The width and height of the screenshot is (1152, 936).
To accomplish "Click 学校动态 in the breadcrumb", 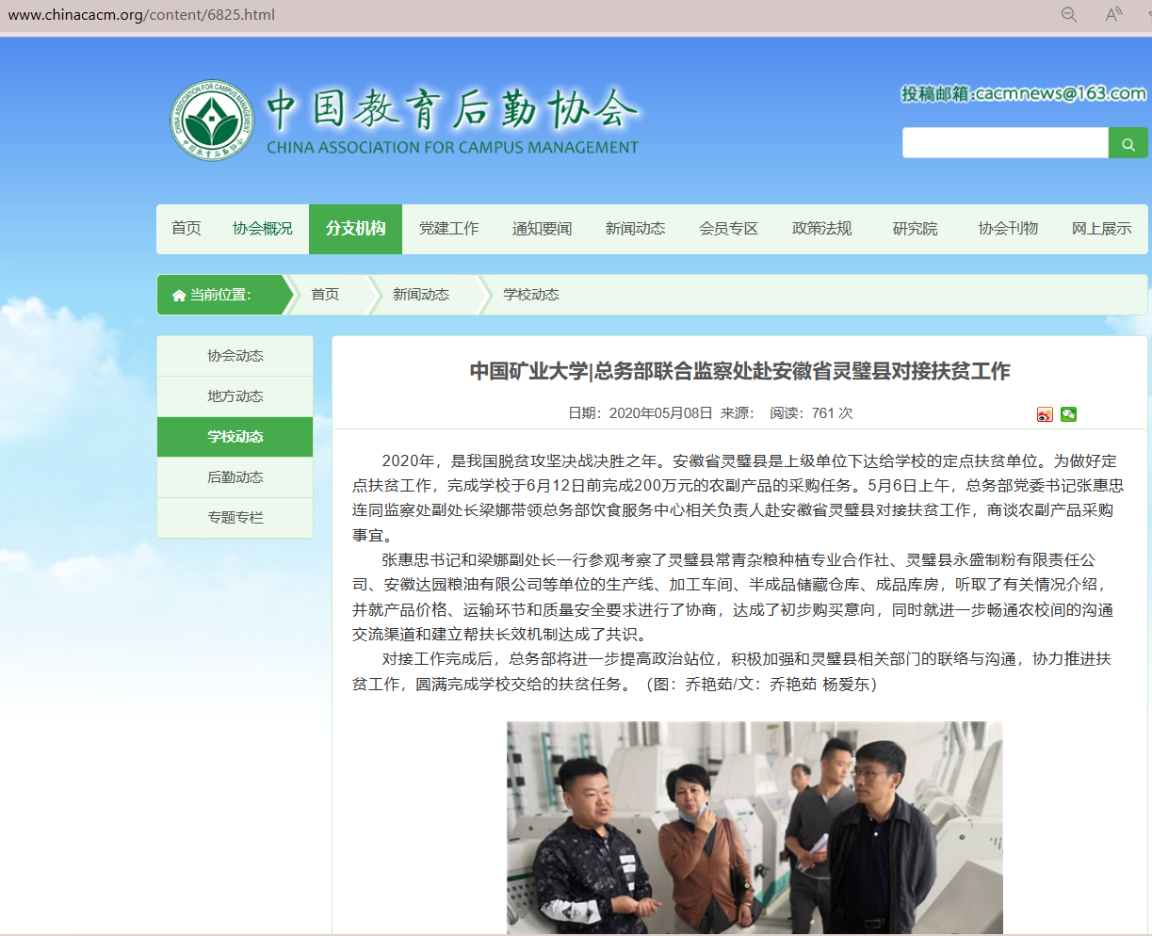I will (x=531, y=295).
